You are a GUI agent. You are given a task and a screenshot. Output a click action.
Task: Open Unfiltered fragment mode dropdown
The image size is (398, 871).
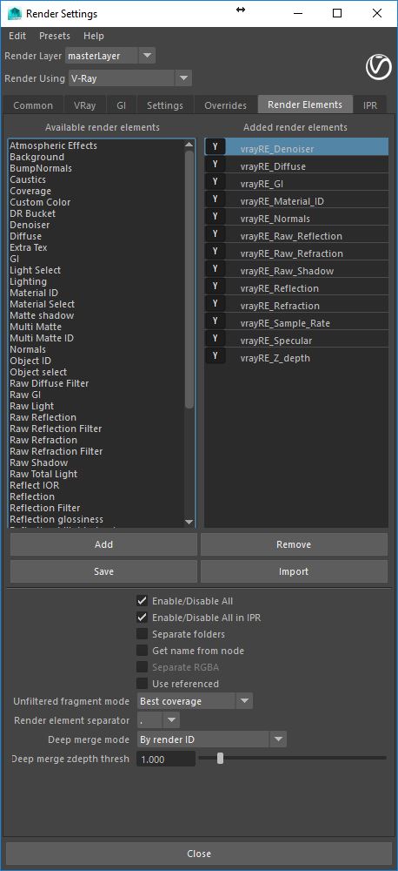[195, 701]
